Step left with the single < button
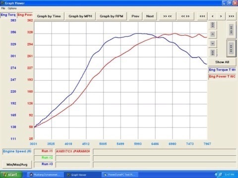 [213, 16]
